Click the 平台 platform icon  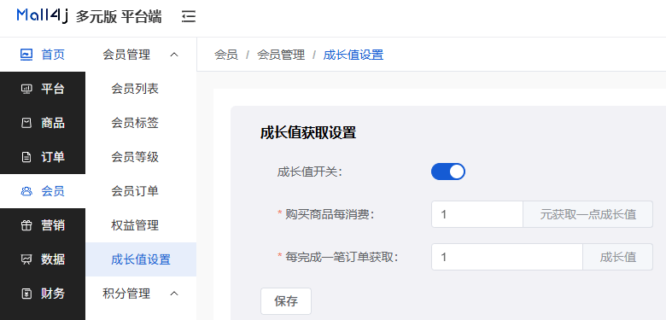(x=26, y=89)
